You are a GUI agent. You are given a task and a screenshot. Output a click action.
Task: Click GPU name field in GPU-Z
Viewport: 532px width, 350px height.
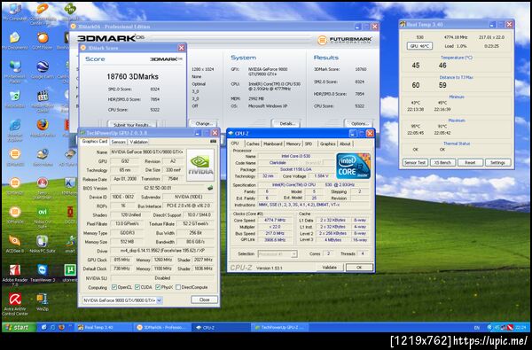[147, 152]
